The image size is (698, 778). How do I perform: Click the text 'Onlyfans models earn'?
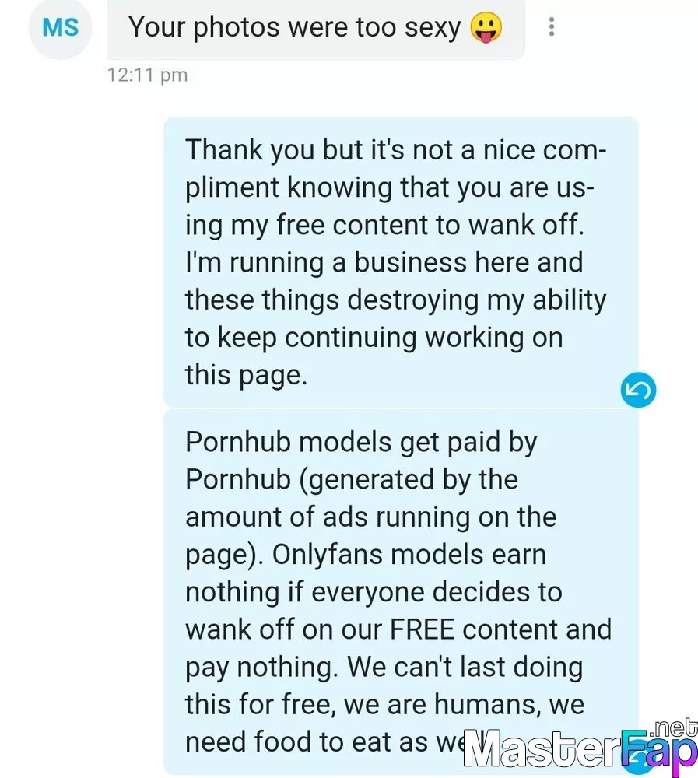(409, 555)
